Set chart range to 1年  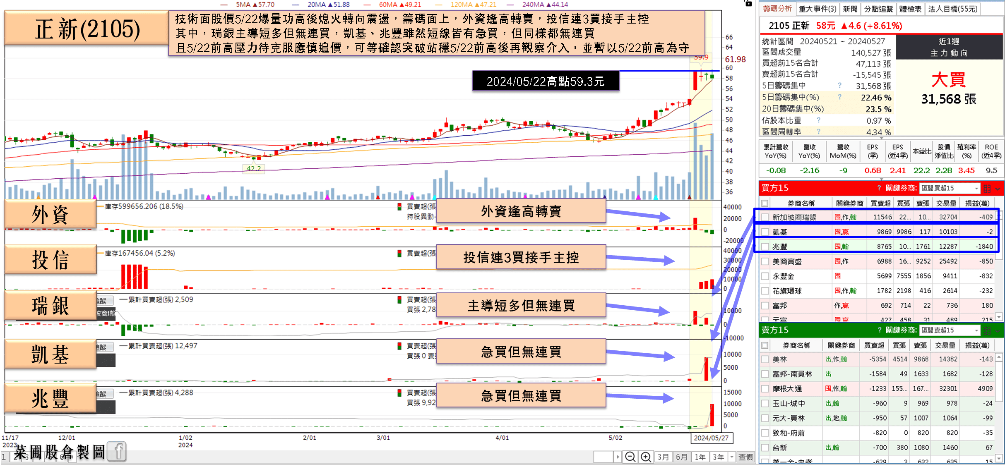(x=700, y=457)
